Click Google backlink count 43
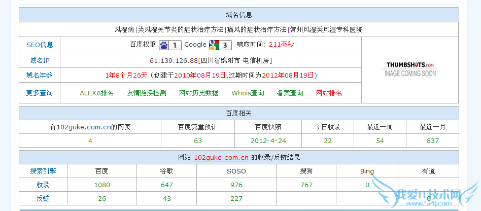481x211 pixels. (167, 199)
